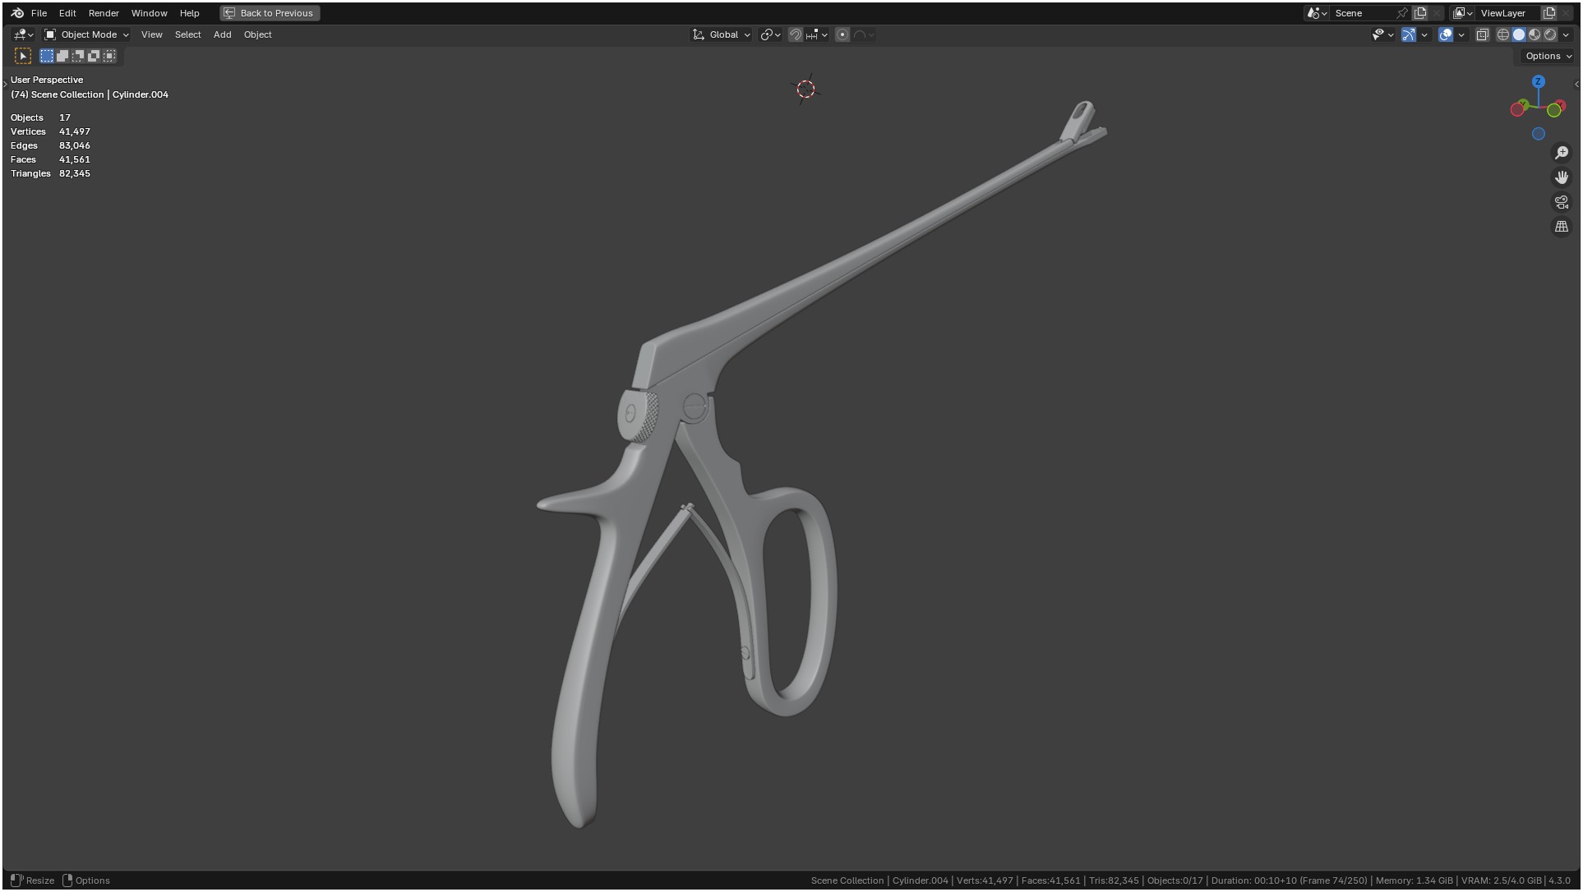The image size is (1583, 892).
Task: Open the object visibility and selectability dropdown
Action: pos(1382,34)
